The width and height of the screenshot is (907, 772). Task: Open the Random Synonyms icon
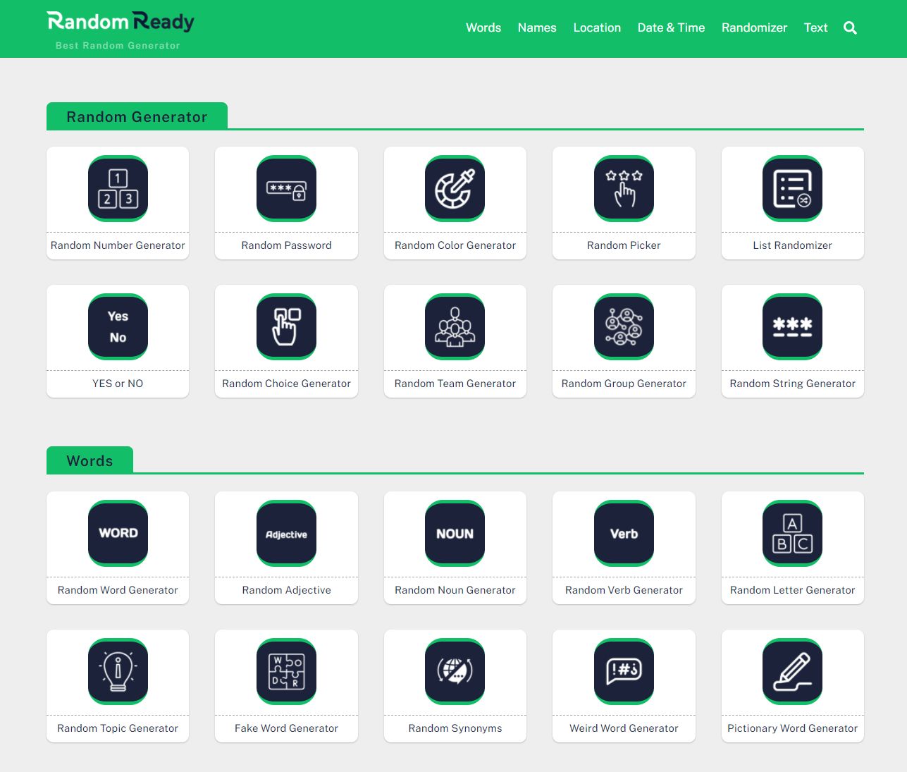[x=455, y=671]
